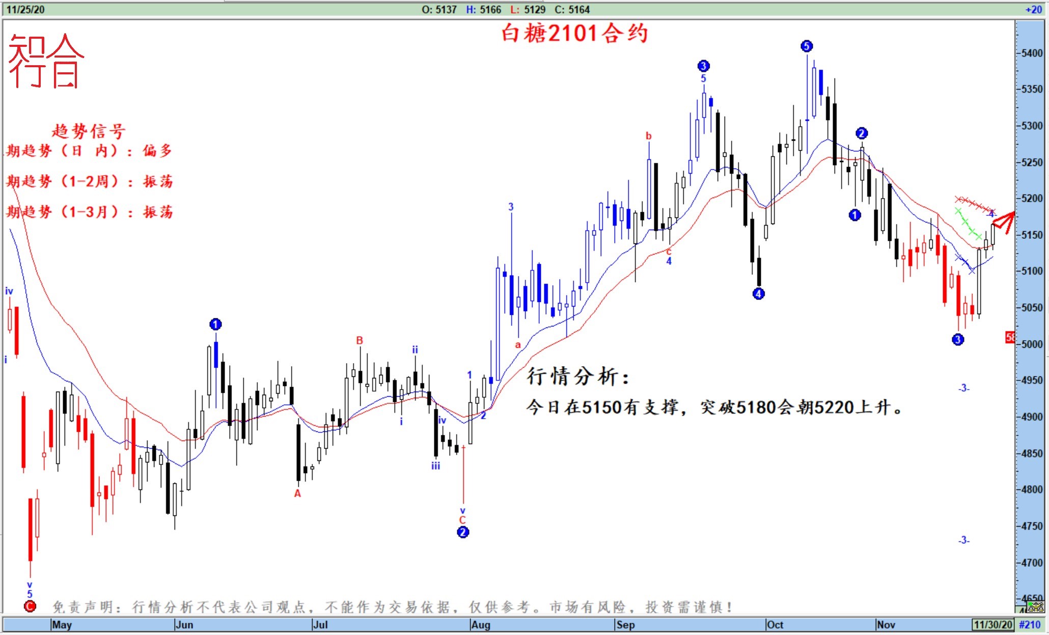This screenshot has width=1049, height=635.
Task: Click the circled wave 1 marker above the June high
Action: (215, 324)
